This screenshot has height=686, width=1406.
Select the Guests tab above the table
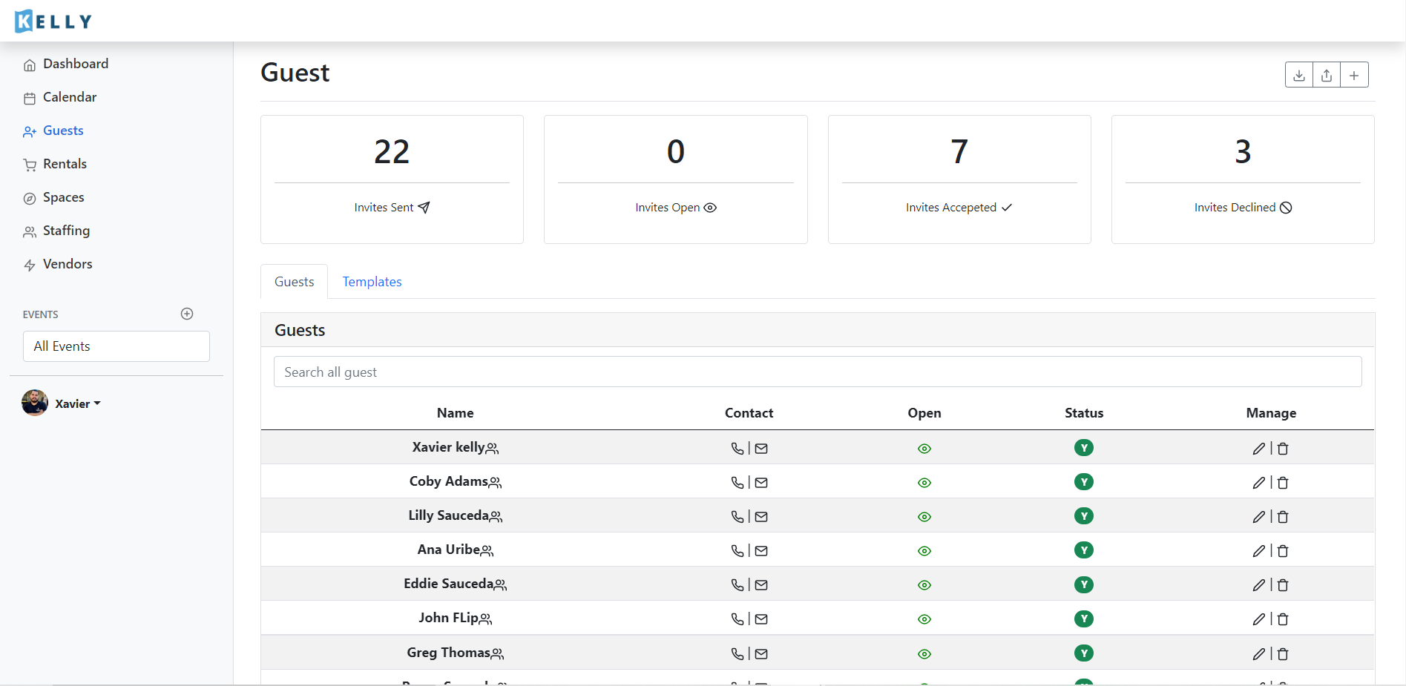click(x=294, y=282)
